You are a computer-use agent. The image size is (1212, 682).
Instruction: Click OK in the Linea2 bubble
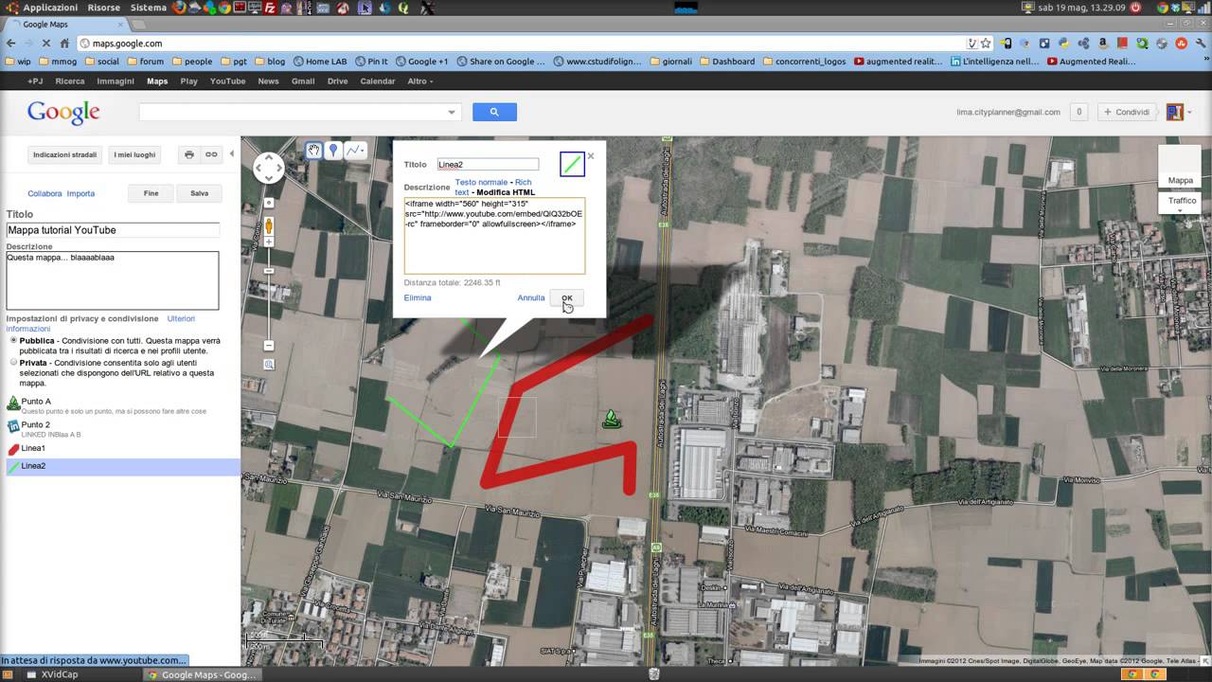click(566, 298)
